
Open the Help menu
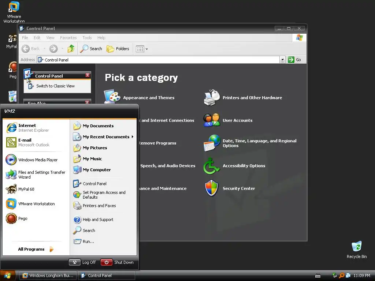[x=101, y=38]
